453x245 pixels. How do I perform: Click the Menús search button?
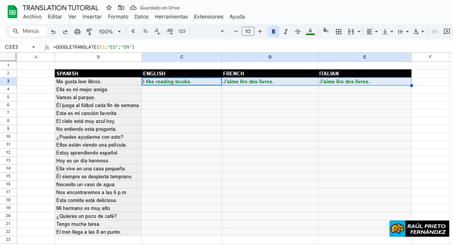tap(27, 31)
